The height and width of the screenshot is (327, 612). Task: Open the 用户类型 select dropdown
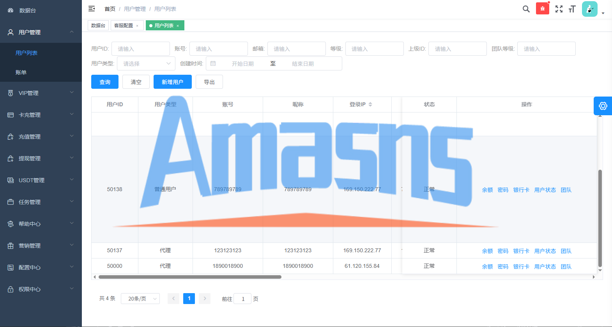[x=146, y=63]
